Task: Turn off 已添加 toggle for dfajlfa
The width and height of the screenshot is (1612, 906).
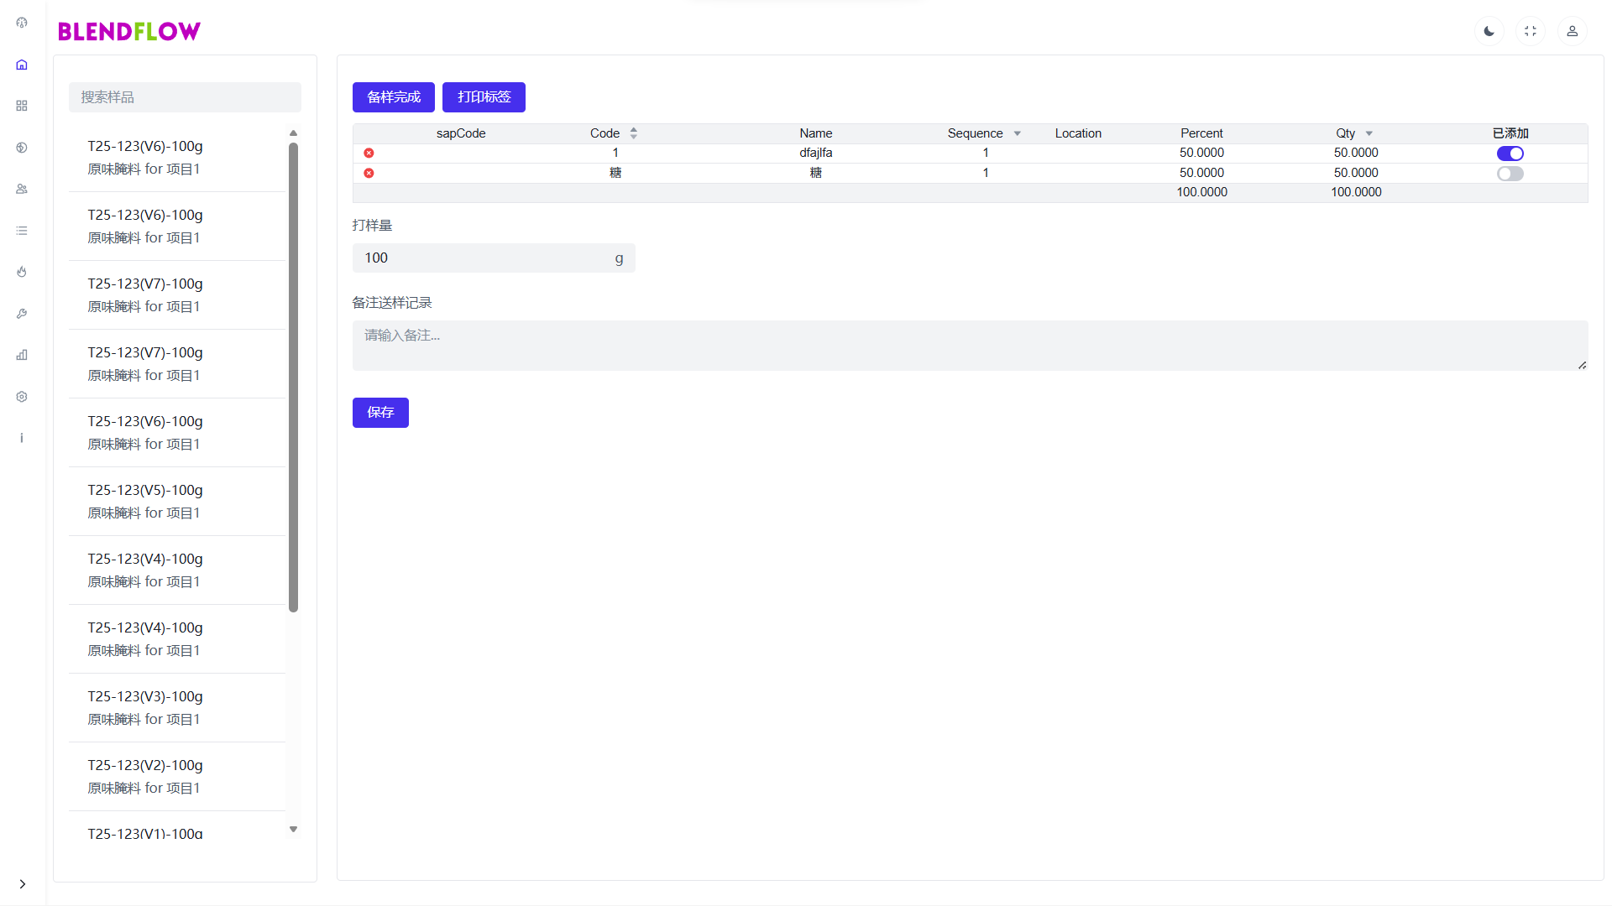Action: [x=1510, y=154]
